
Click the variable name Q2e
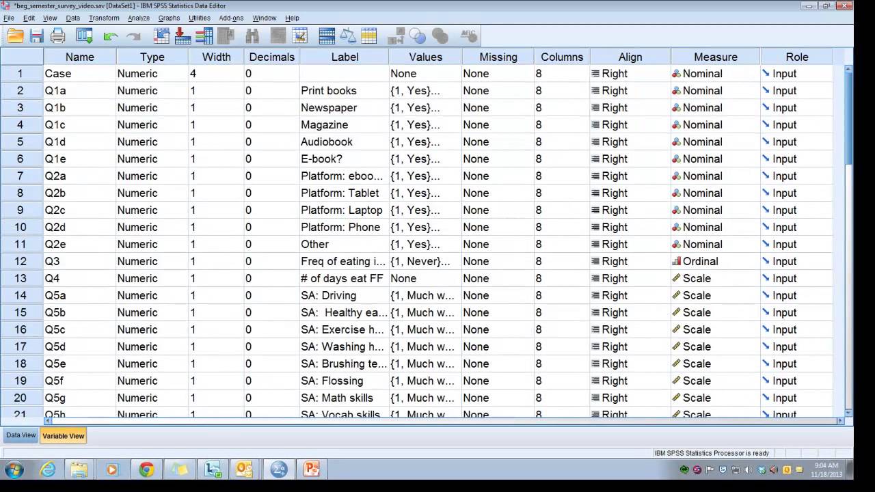(x=55, y=244)
